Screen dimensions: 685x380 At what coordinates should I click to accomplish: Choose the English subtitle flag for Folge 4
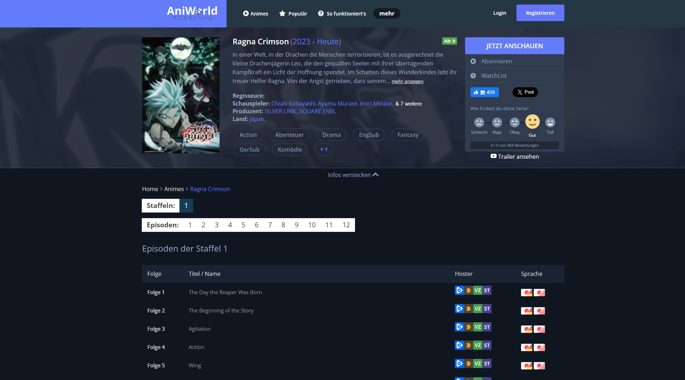(x=539, y=347)
